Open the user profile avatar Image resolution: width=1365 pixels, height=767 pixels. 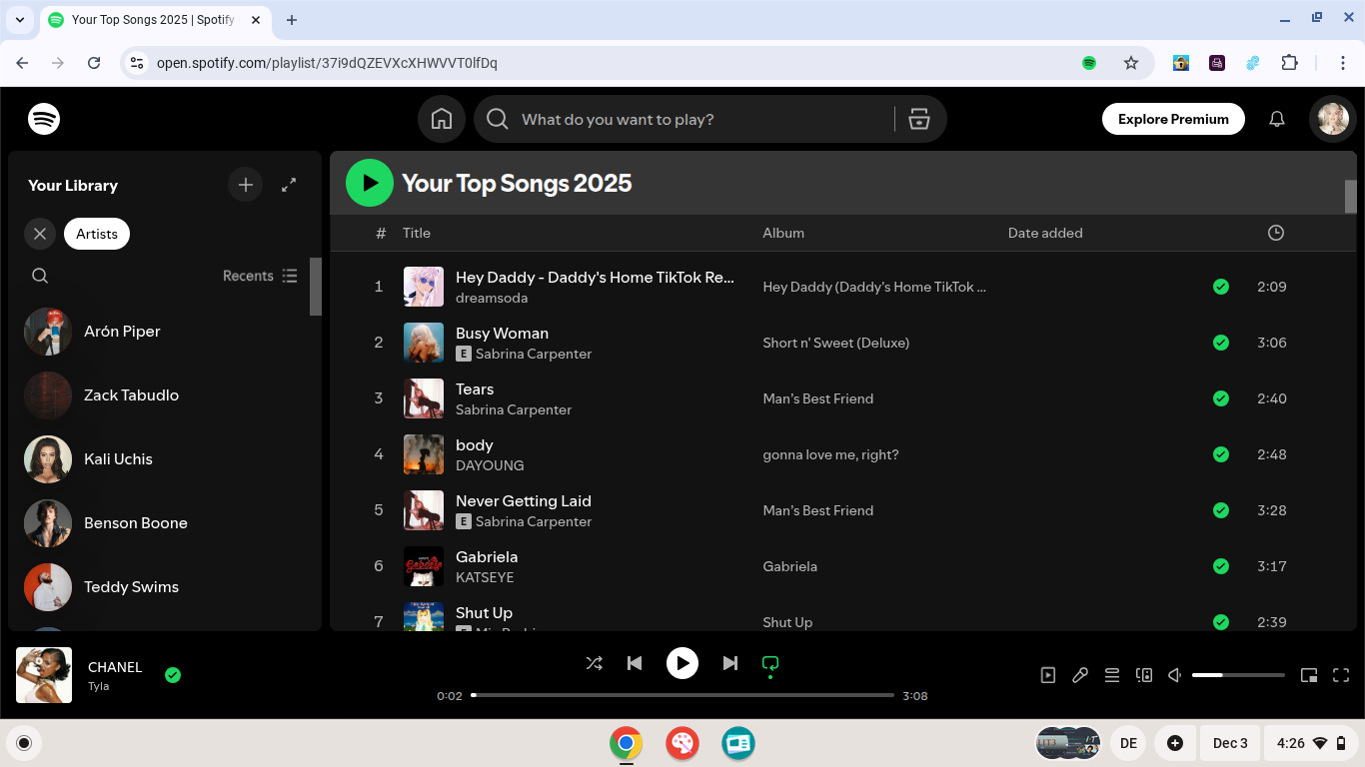[1333, 119]
